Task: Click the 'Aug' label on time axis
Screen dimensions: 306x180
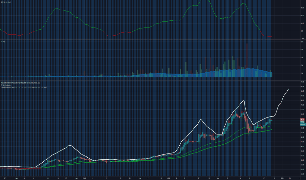Action: point(218,178)
